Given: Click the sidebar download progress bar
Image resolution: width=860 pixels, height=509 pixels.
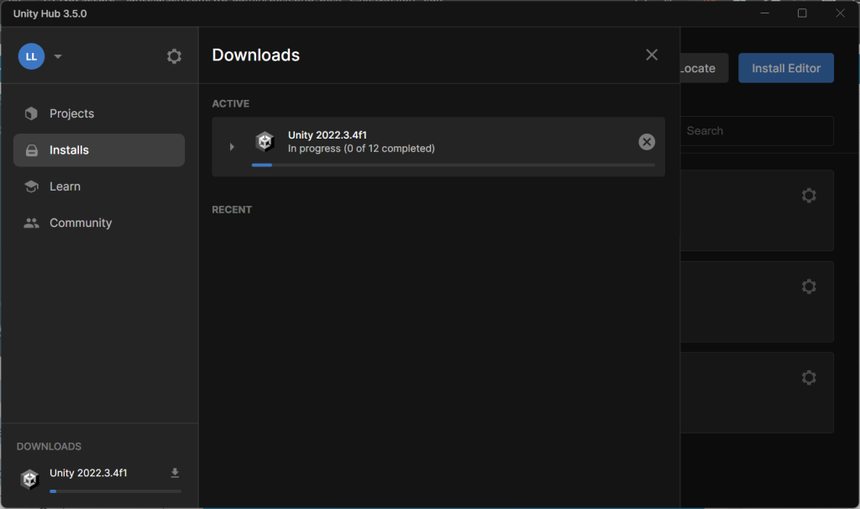Looking at the screenshot, I should pos(115,491).
